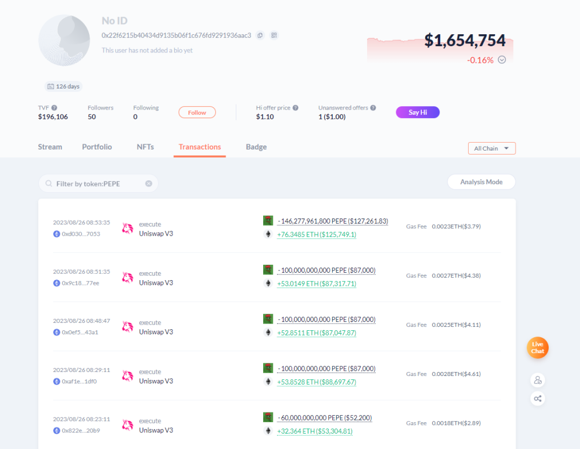Enable Analysis Mode
This screenshot has width=580, height=449.
pyautogui.click(x=481, y=182)
